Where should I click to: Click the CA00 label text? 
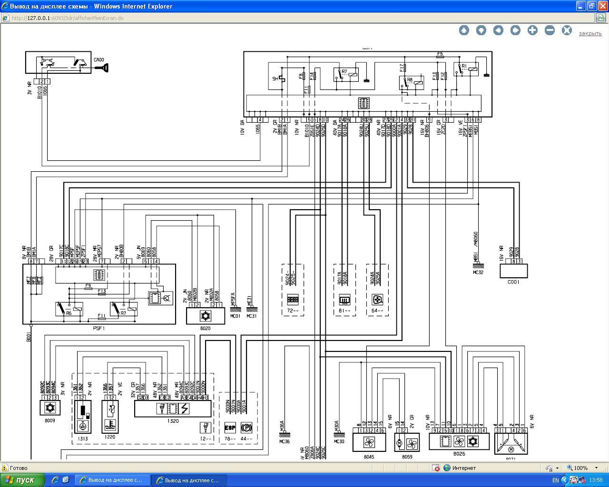[x=99, y=60]
